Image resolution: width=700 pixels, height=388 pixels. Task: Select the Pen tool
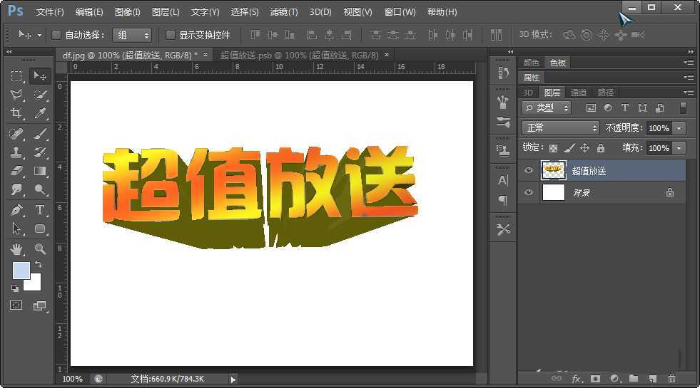[16, 209]
